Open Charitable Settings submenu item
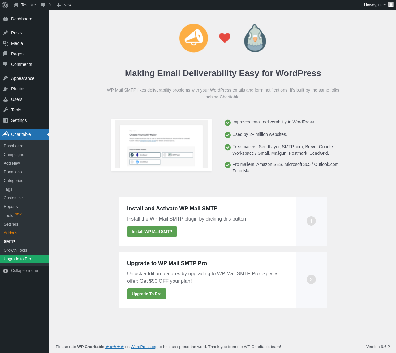The width and height of the screenshot is (396, 353). [25, 224]
